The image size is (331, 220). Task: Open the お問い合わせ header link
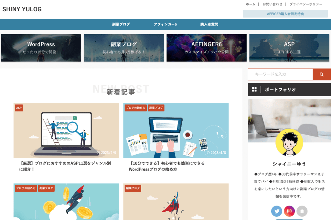click(x=272, y=4)
